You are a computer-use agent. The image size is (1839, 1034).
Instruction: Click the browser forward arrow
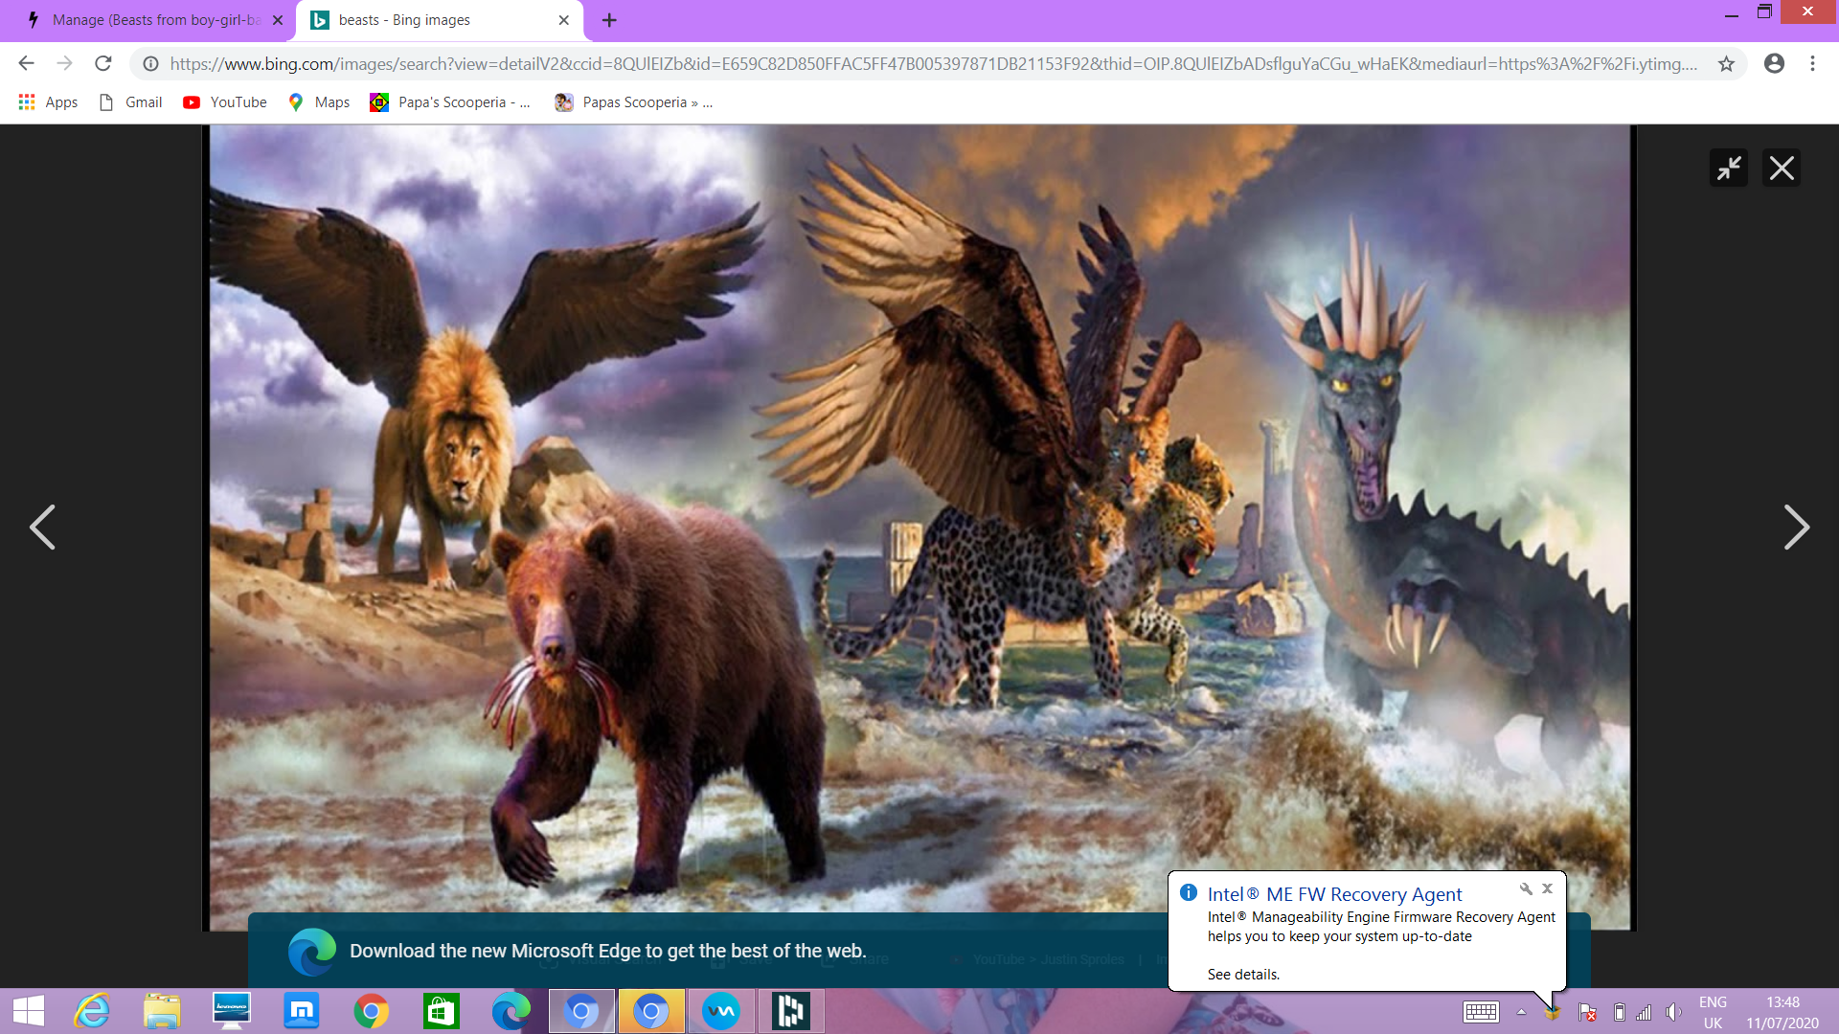[x=64, y=63]
